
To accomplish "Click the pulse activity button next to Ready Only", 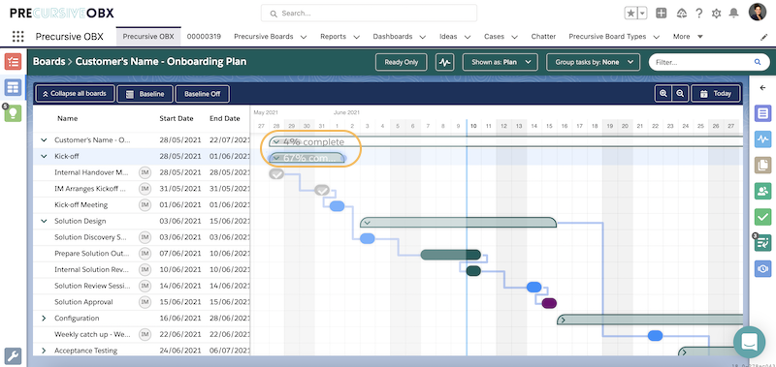I will click(445, 62).
